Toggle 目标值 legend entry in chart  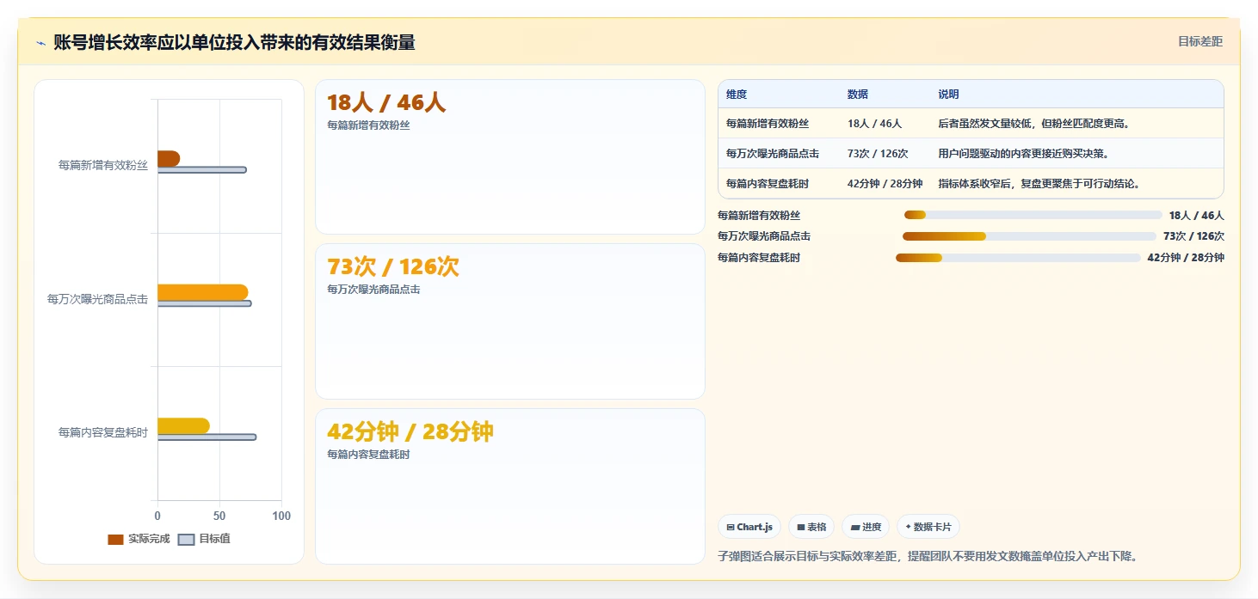[204, 539]
